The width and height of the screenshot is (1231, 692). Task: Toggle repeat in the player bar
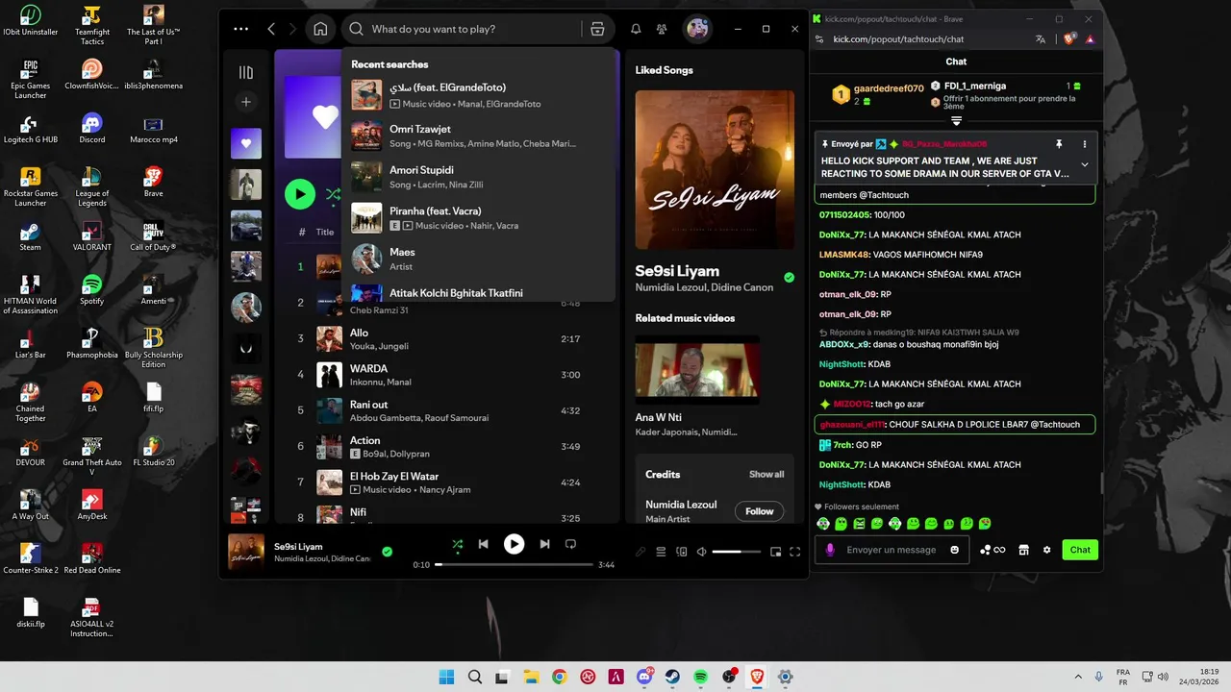(570, 544)
